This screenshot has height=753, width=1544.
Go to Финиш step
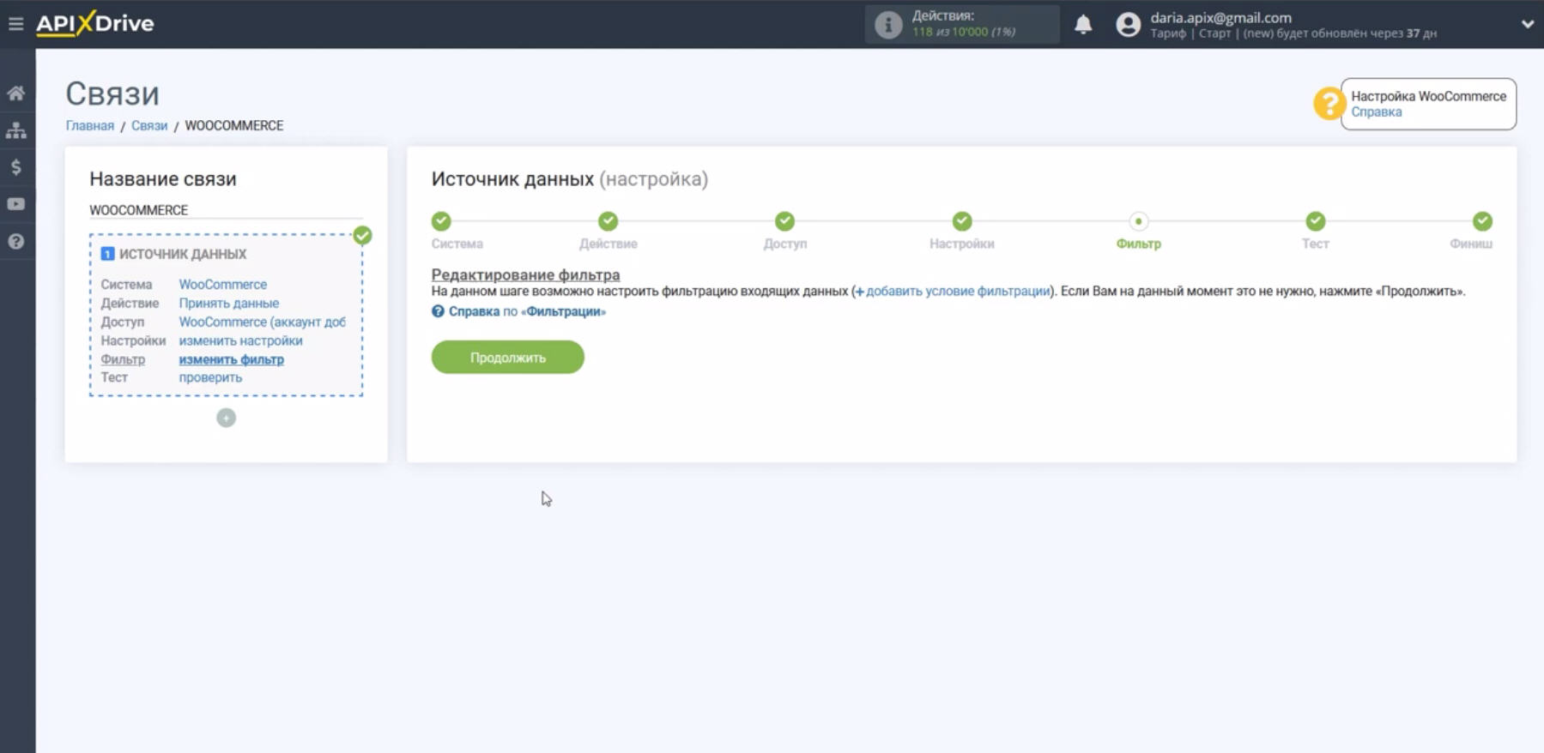point(1482,221)
